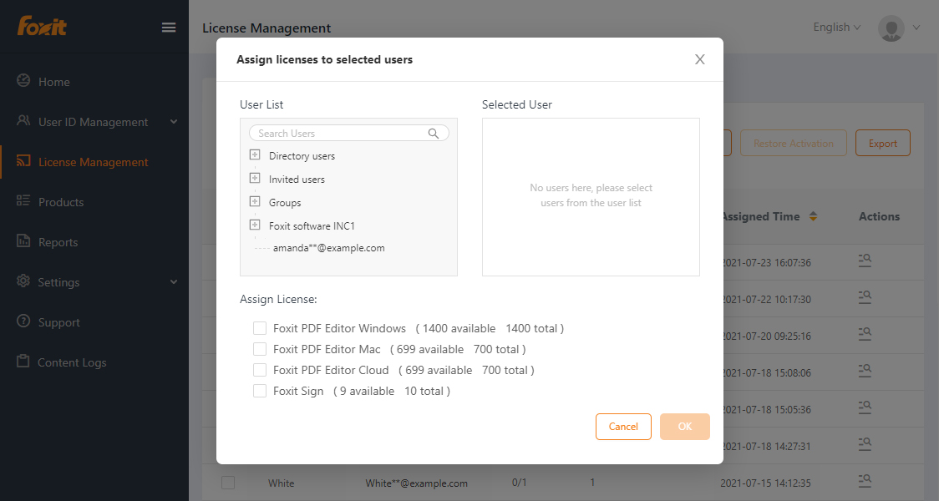Open details icon for 2021-07-22 10:17:30 row
This screenshot has height=501, width=939.
(x=865, y=297)
